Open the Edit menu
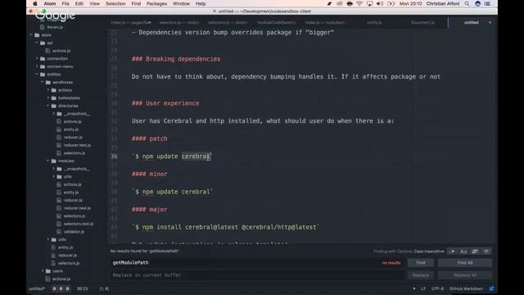The width and height of the screenshot is (524, 295). [79, 3]
